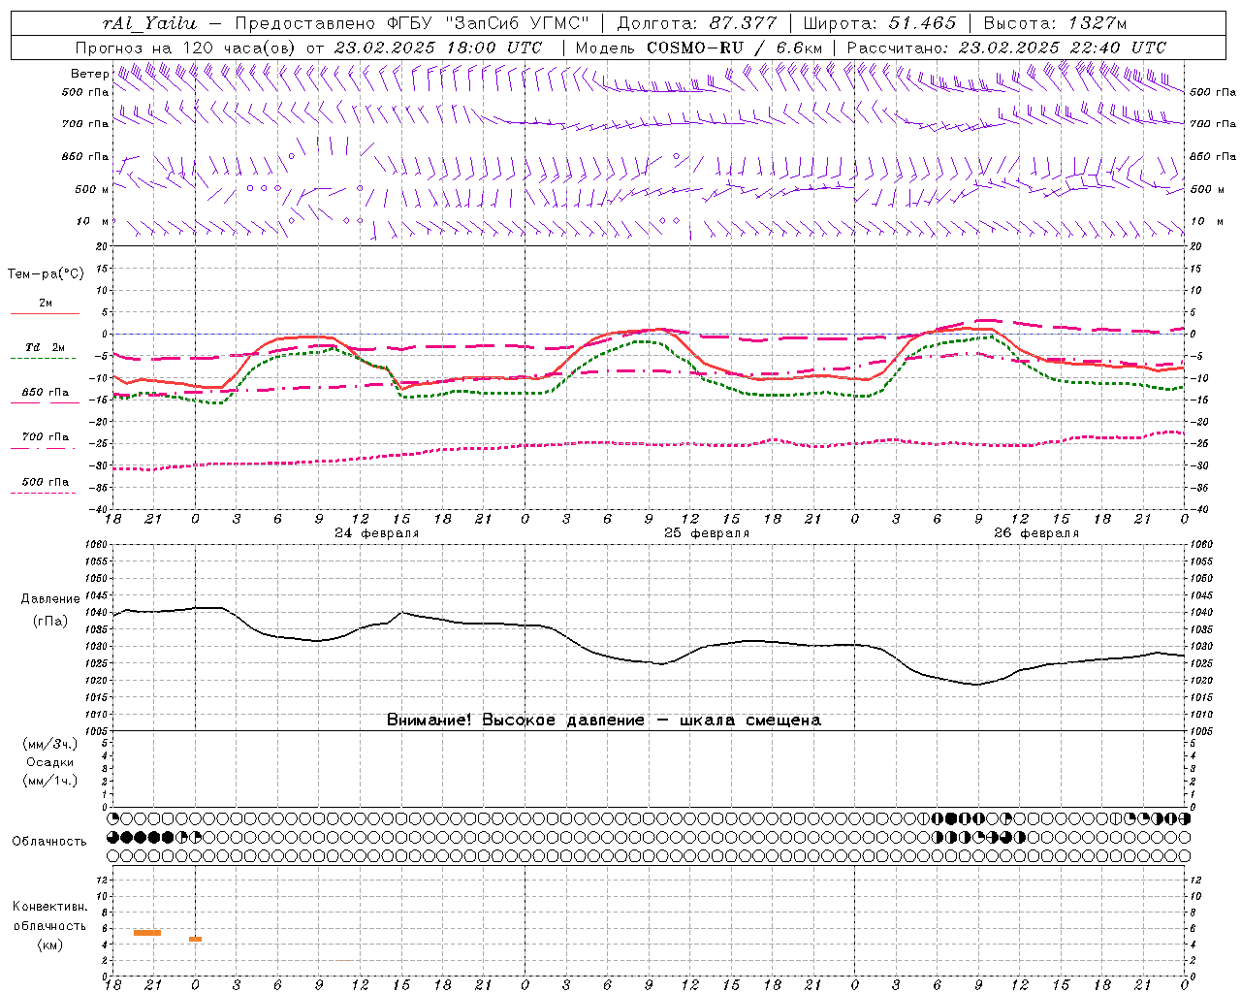The height and width of the screenshot is (993, 1241).
Task: Click the Внимание! Высокое давление warning text
Action: 604,720
